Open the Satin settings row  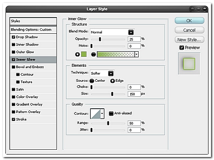pyautogui.click(x=33, y=89)
